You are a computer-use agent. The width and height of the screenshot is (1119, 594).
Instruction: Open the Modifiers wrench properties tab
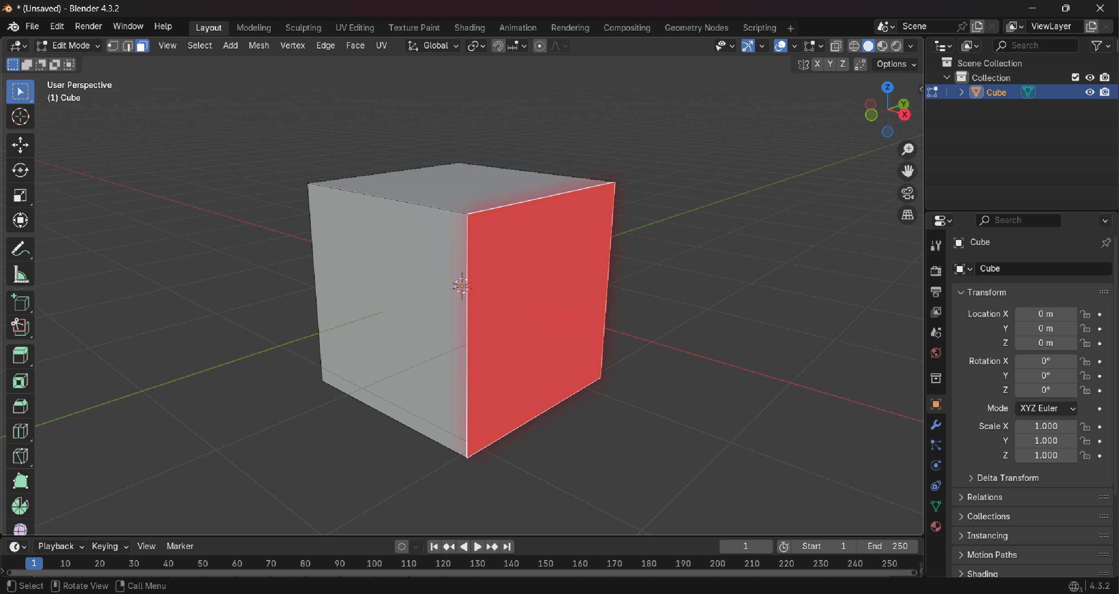click(x=936, y=425)
